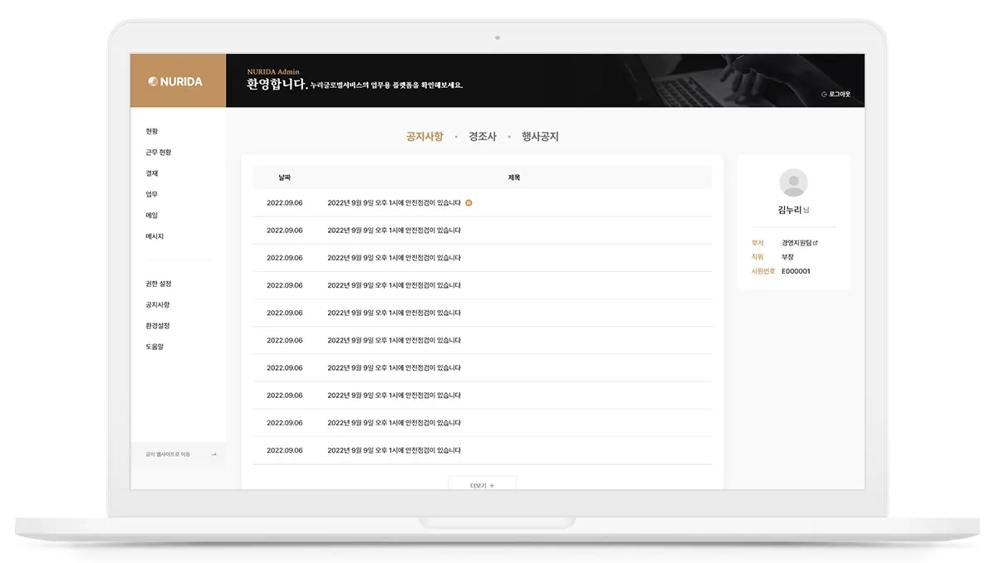The image size is (1005, 563).
Task: Open 메일 in the sidebar
Action: click(152, 216)
